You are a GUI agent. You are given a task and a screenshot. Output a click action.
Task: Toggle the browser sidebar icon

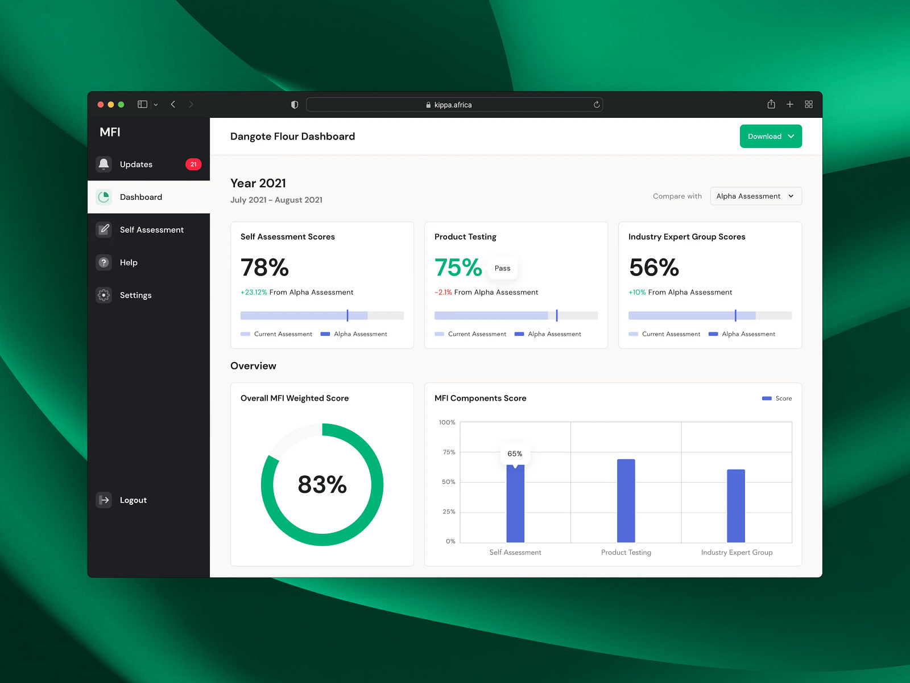tap(142, 104)
